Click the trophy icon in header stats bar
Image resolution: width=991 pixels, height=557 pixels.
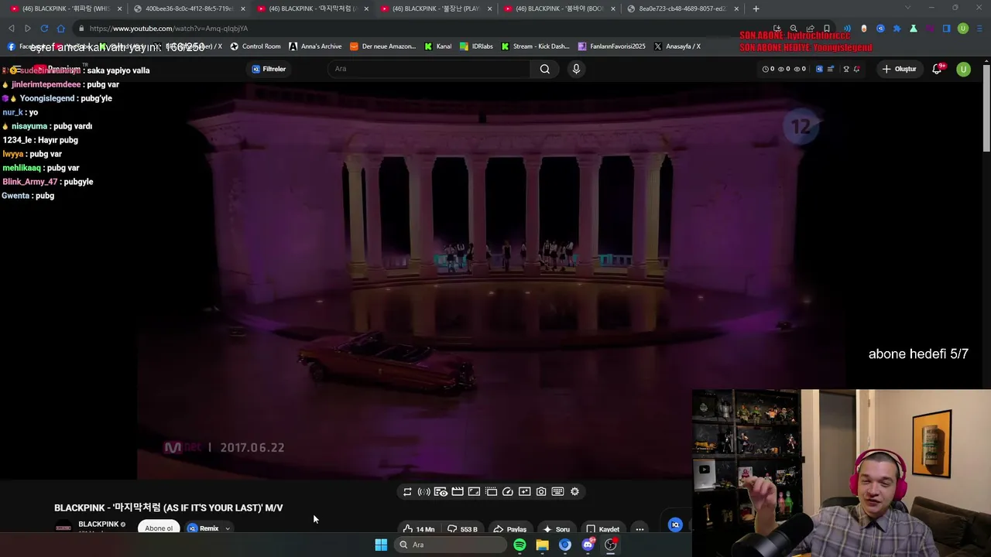point(846,69)
